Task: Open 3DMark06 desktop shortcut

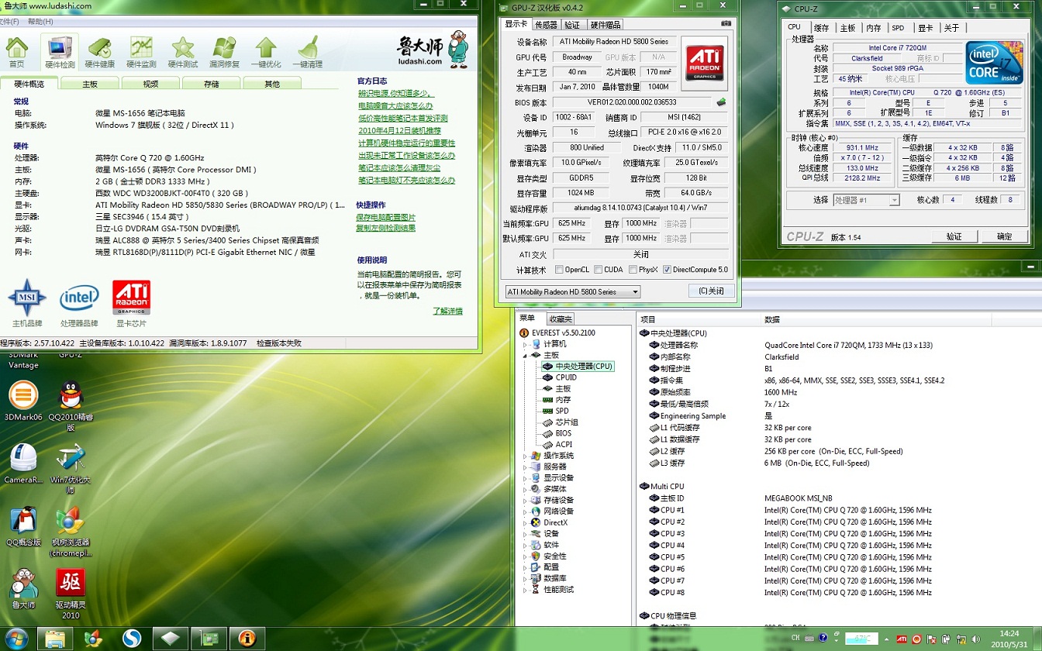Action: [23, 401]
